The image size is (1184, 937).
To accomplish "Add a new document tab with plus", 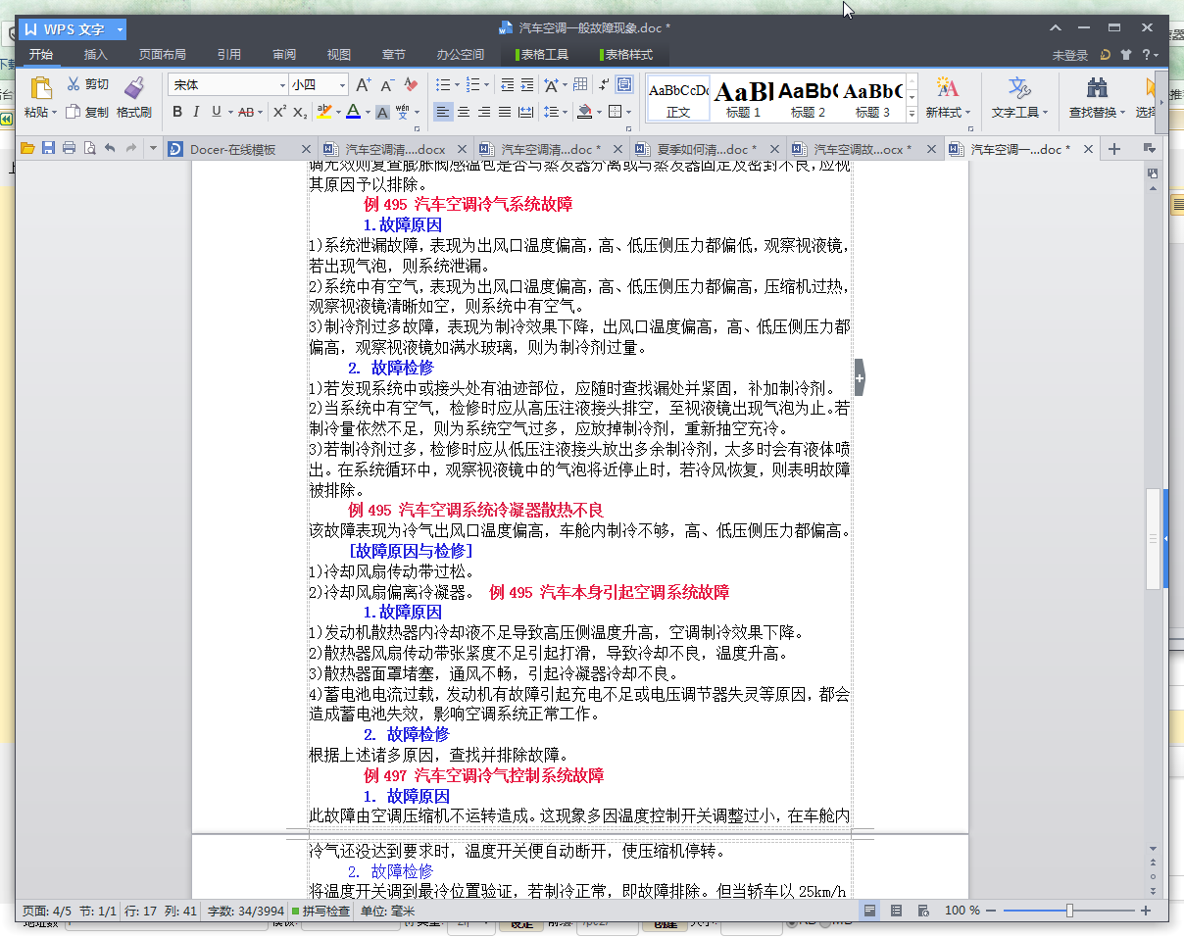I will (1113, 149).
